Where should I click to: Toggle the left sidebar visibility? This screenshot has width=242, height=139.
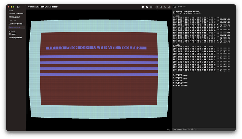click(18, 7)
